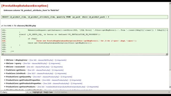The image size is (171, 96).
Task: Click 'PackCore::getItems' trace entry
Action: point(16,70)
